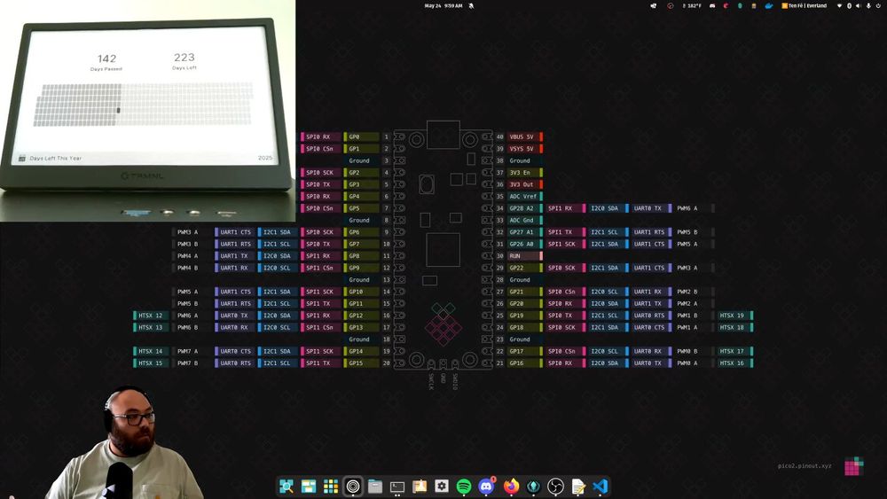Open OBS Studio from the dock
This screenshot has height=499, width=887.
coord(555,487)
